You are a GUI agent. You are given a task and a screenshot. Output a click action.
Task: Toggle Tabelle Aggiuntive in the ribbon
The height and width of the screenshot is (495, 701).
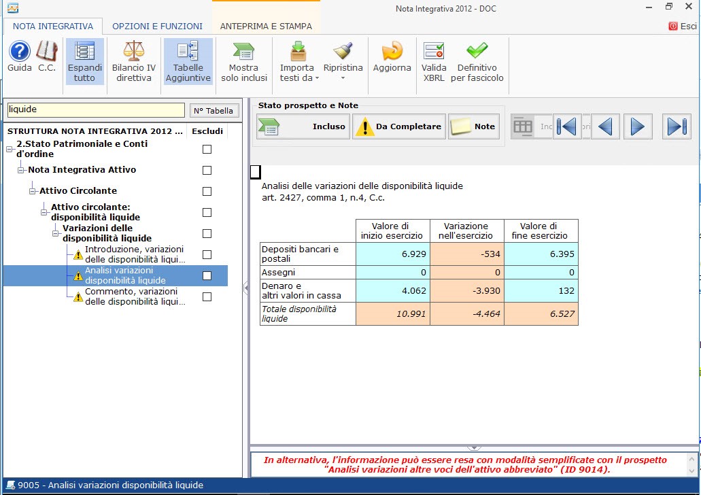[188, 62]
